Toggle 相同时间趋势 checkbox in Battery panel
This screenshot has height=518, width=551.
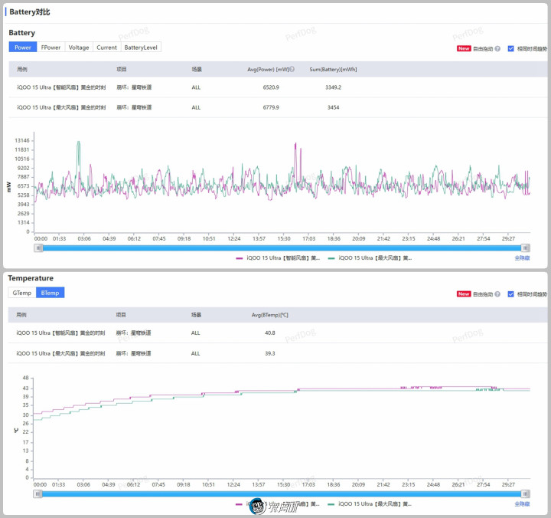pos(511,48)
